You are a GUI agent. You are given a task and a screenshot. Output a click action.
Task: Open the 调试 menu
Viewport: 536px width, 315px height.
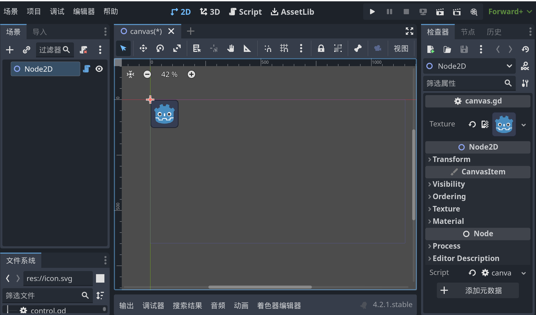point(57,12)
